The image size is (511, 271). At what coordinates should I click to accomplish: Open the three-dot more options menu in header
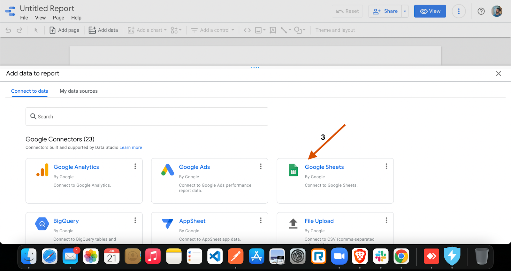(459, 11)
